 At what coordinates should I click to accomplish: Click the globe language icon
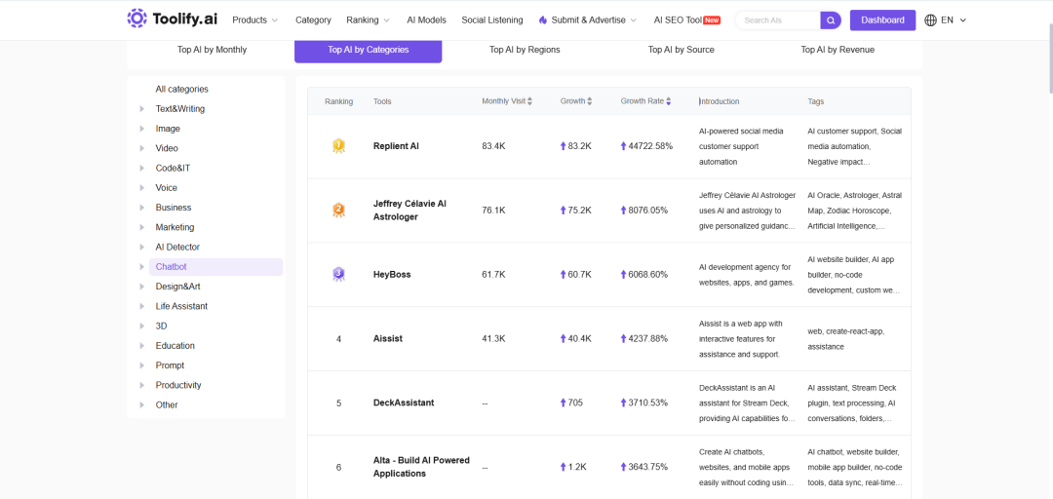[x=931, y=20]
